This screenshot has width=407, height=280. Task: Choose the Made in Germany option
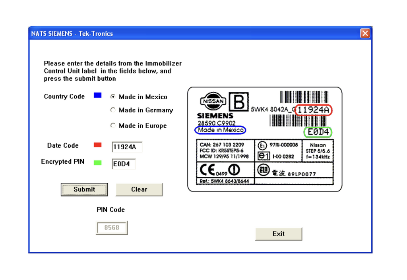pyautogui.click(x=113, y=110)
